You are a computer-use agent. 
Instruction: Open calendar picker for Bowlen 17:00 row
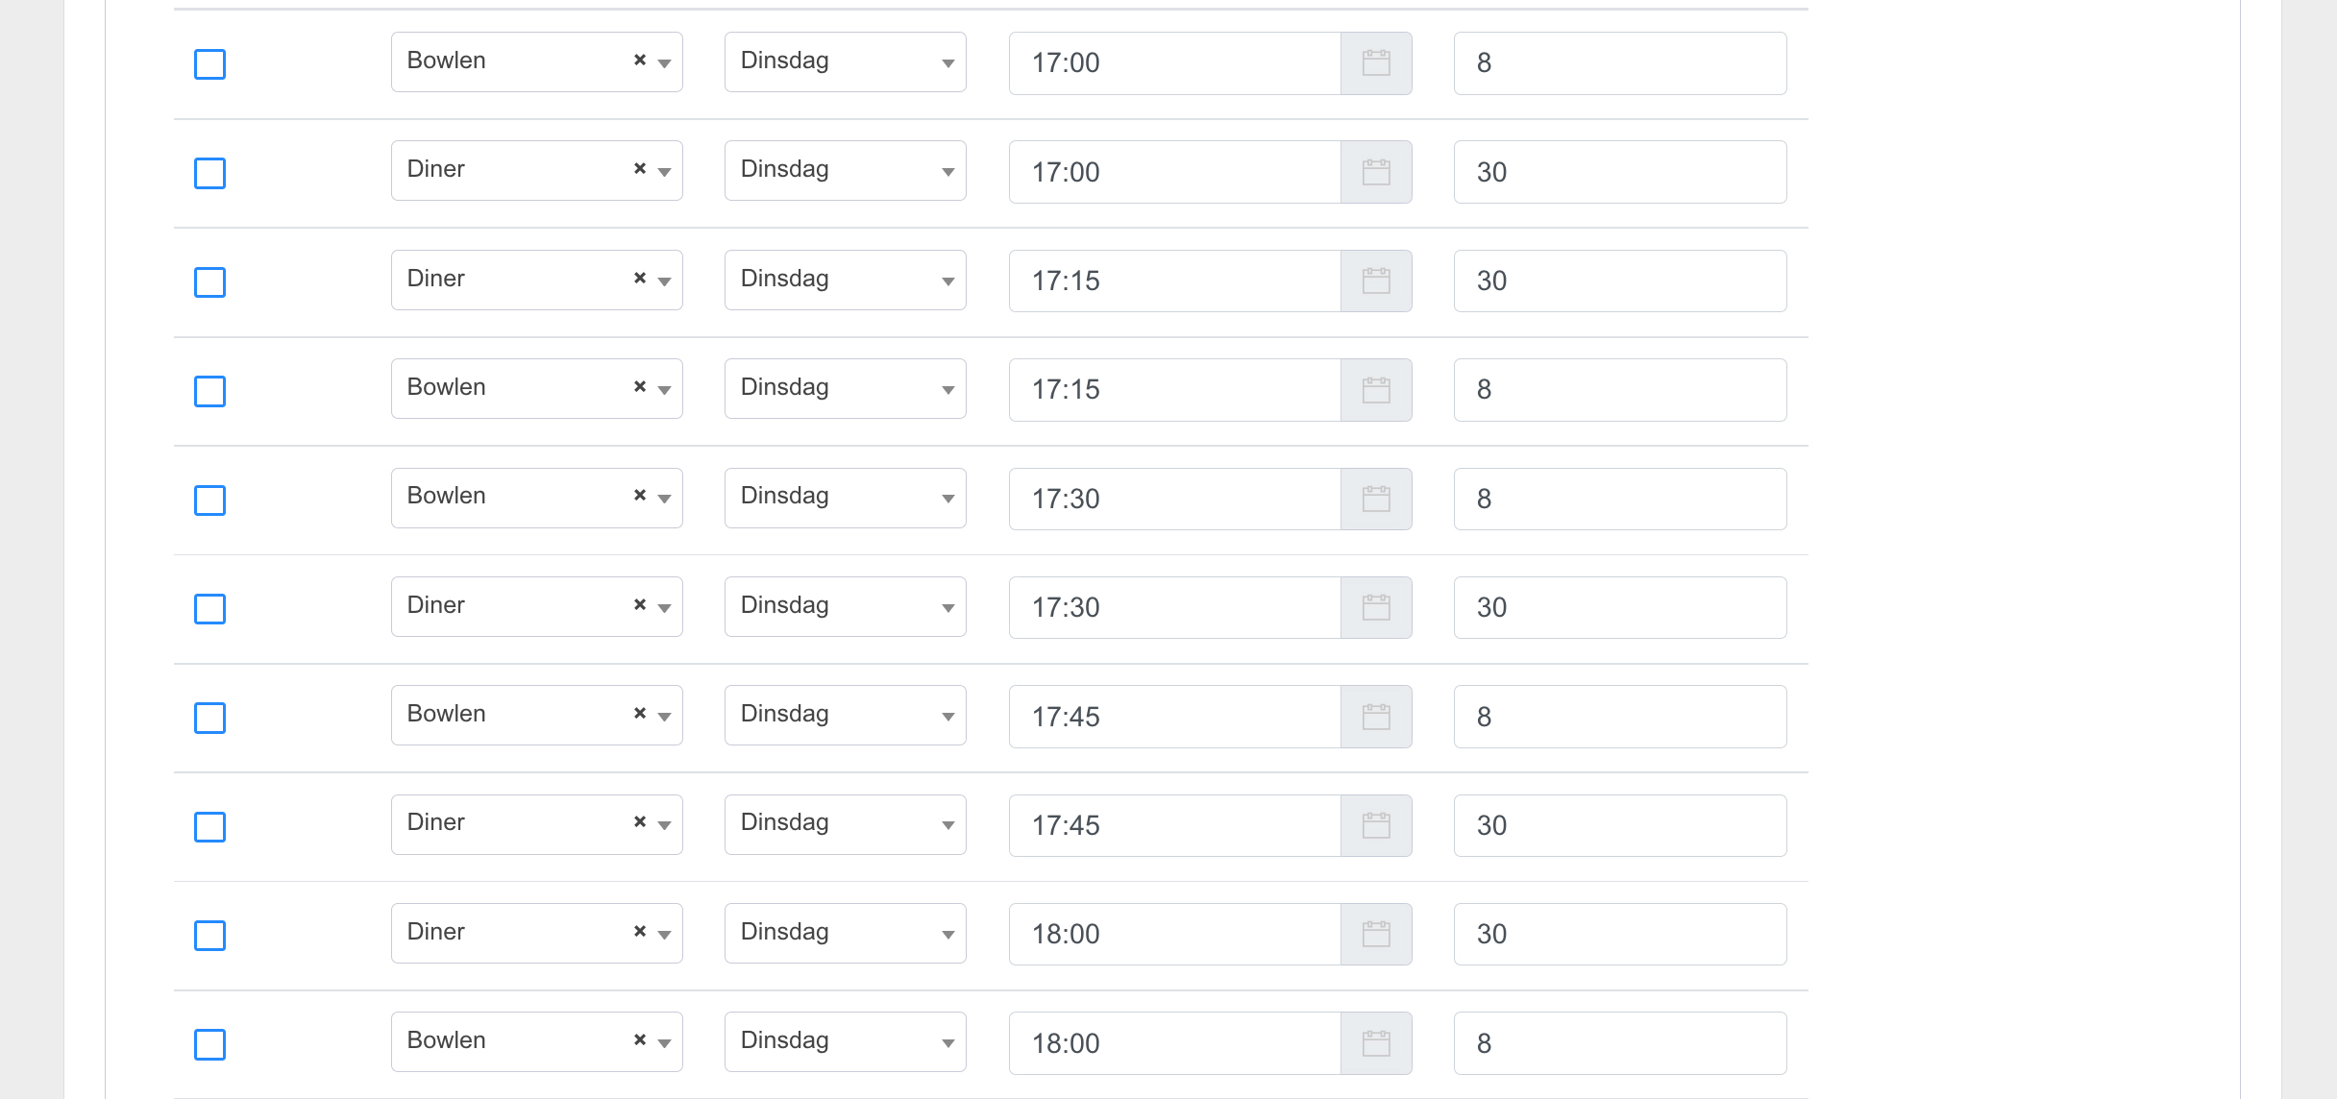pos(1376,63)
